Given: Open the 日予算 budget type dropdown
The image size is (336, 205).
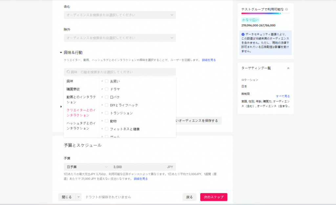Looking at the screenshot, I should tap(87, 167).
